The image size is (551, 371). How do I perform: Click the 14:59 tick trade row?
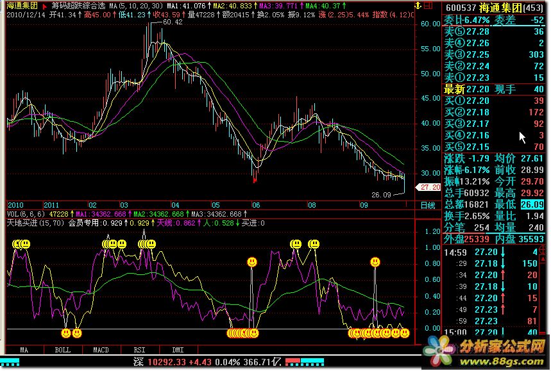pyautogui.click(x=491, y=252)
